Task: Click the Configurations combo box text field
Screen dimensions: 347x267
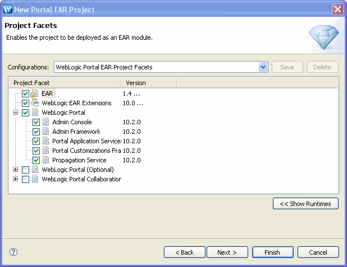Action: (x=157, y=67)
